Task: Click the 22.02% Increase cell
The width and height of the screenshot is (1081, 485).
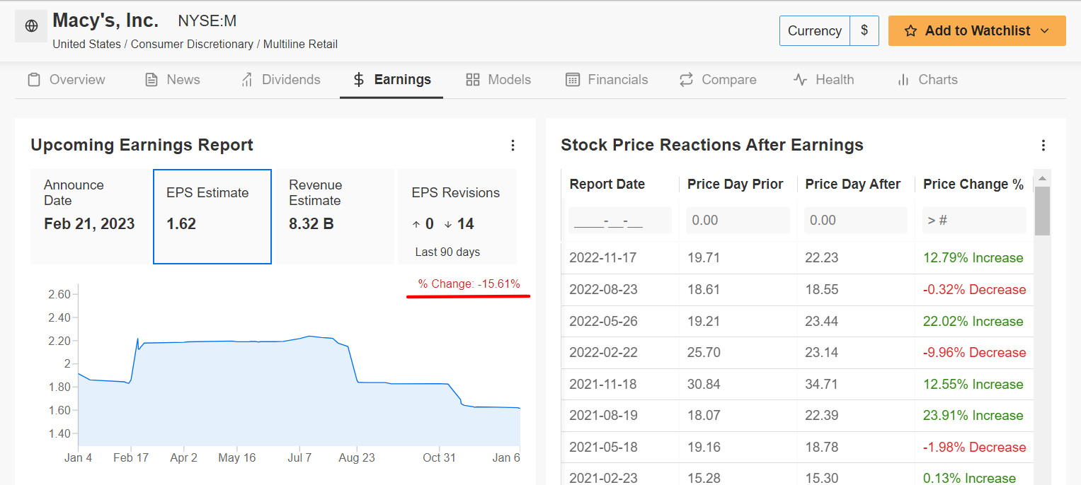Action: [x=973, y=322]
